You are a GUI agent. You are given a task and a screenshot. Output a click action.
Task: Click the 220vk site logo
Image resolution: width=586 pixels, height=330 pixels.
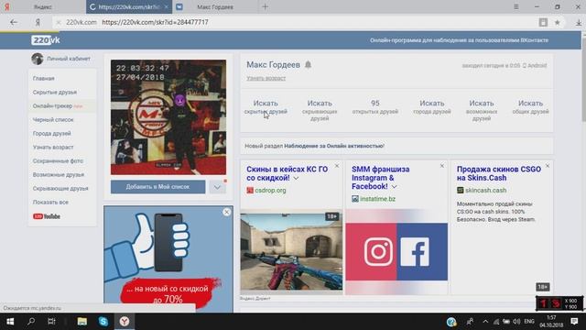(x=46, y=40)
